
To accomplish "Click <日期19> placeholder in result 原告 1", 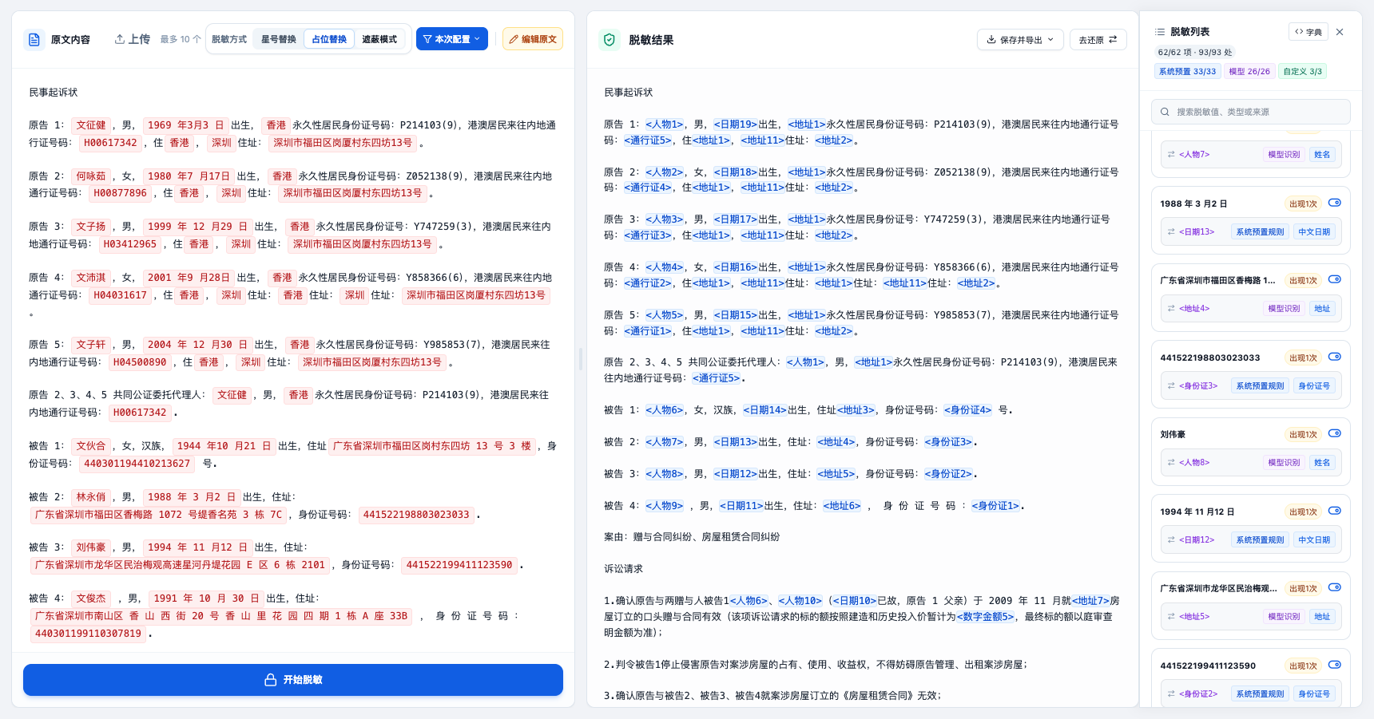I will click(736, 124).
